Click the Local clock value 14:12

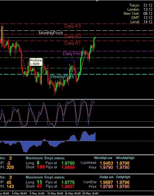coord(148,22)
